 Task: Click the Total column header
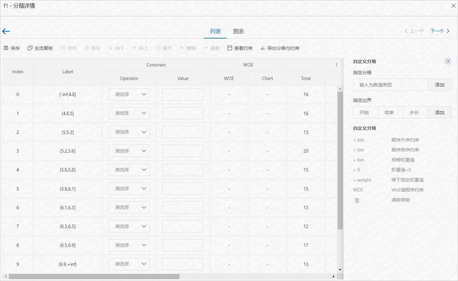coord(306,78)
